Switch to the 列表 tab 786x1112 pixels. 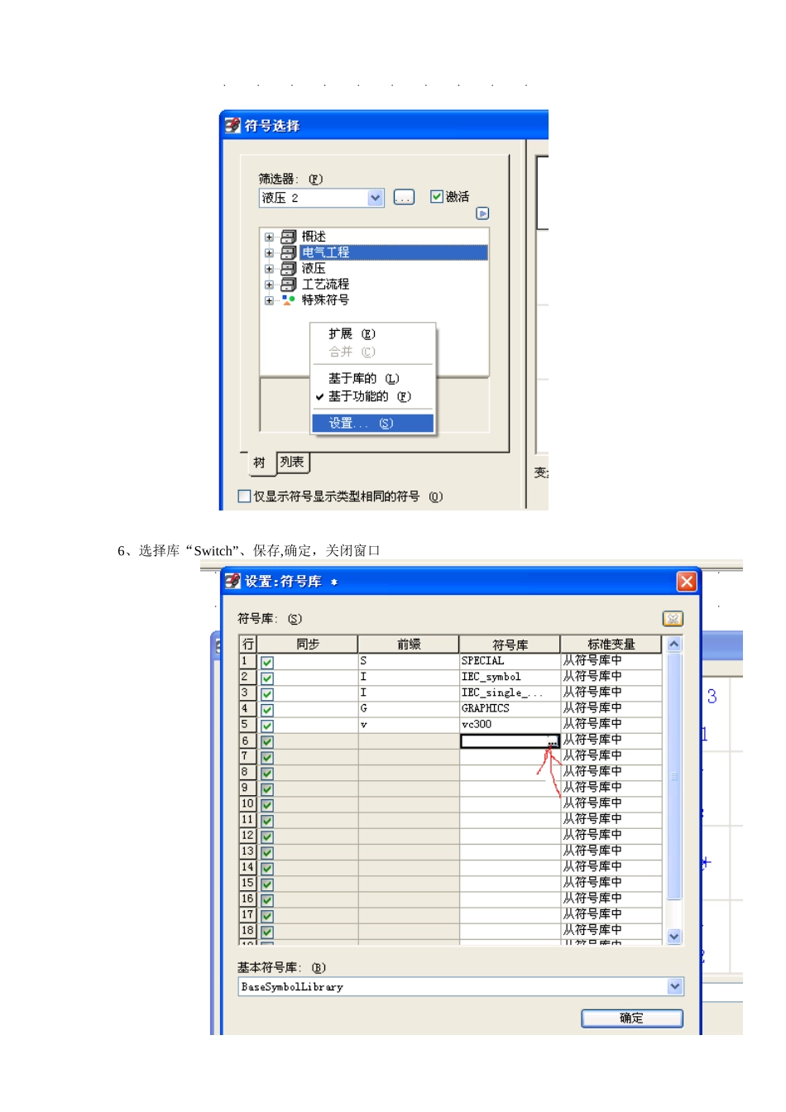click(x=292, y=462)
